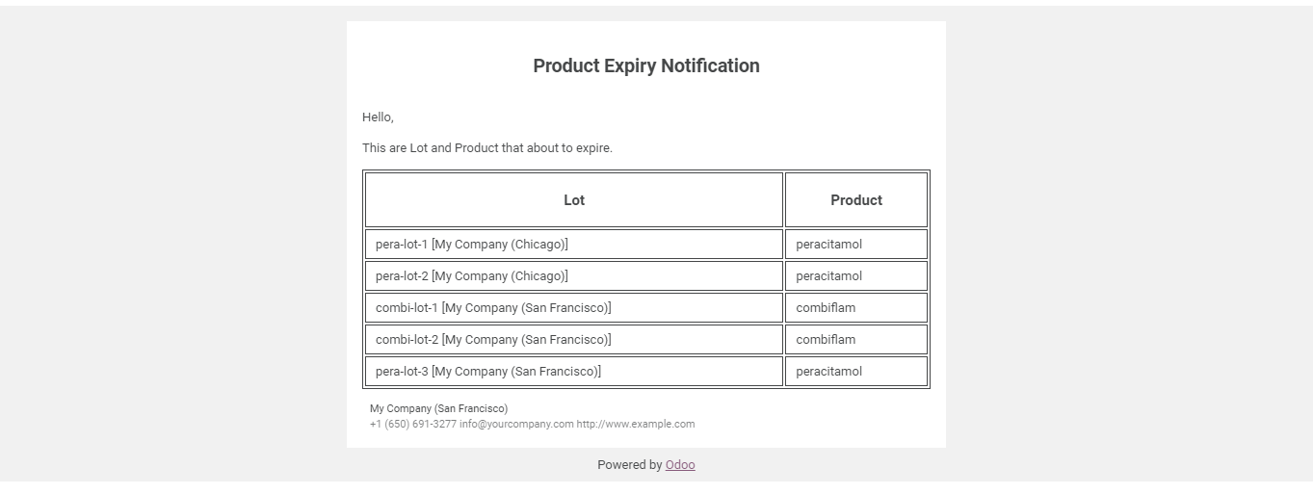The image size is (1313, 494).
Task: Select combiflam next to combi-lot-2
Action: (856, 340)
